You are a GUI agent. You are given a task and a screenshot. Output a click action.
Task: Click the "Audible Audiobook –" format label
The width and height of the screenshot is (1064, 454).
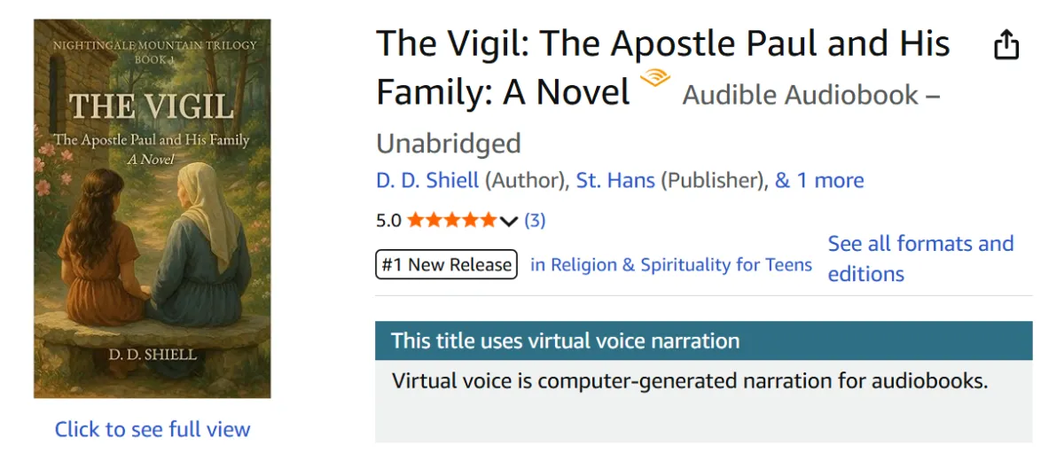point(810,95)
